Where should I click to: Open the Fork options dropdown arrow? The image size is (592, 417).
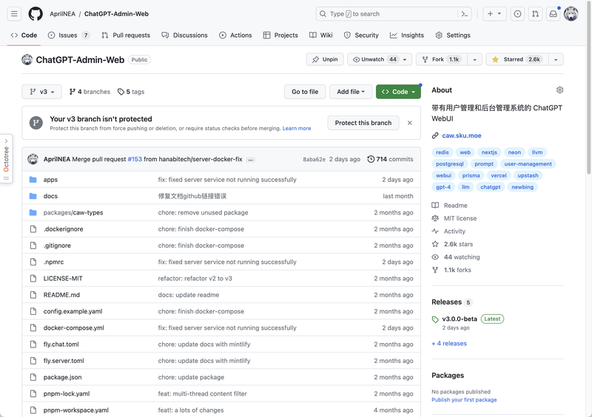(474, 60)
